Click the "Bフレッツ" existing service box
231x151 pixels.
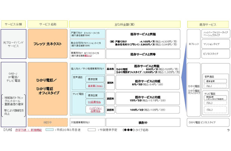click(194, 44)
